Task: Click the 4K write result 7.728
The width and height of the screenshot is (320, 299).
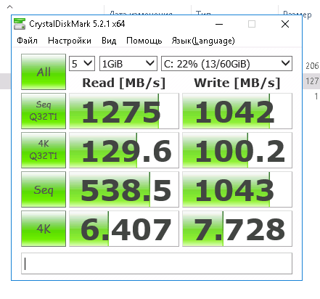Action: click(237, 229)
